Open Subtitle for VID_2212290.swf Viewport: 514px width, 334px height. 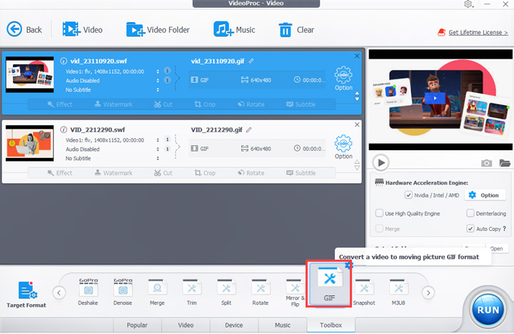click(301, 173)
